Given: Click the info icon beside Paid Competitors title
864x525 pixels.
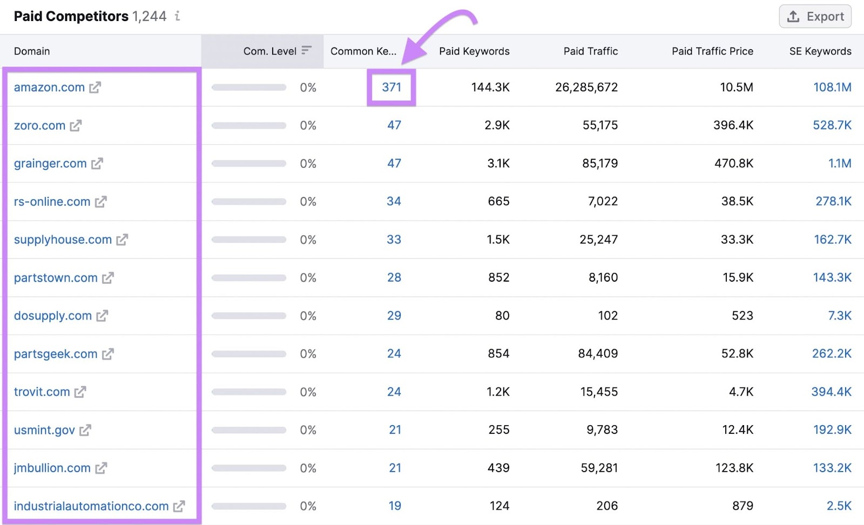Looking at the screenshot, I should tap(177, 16).
